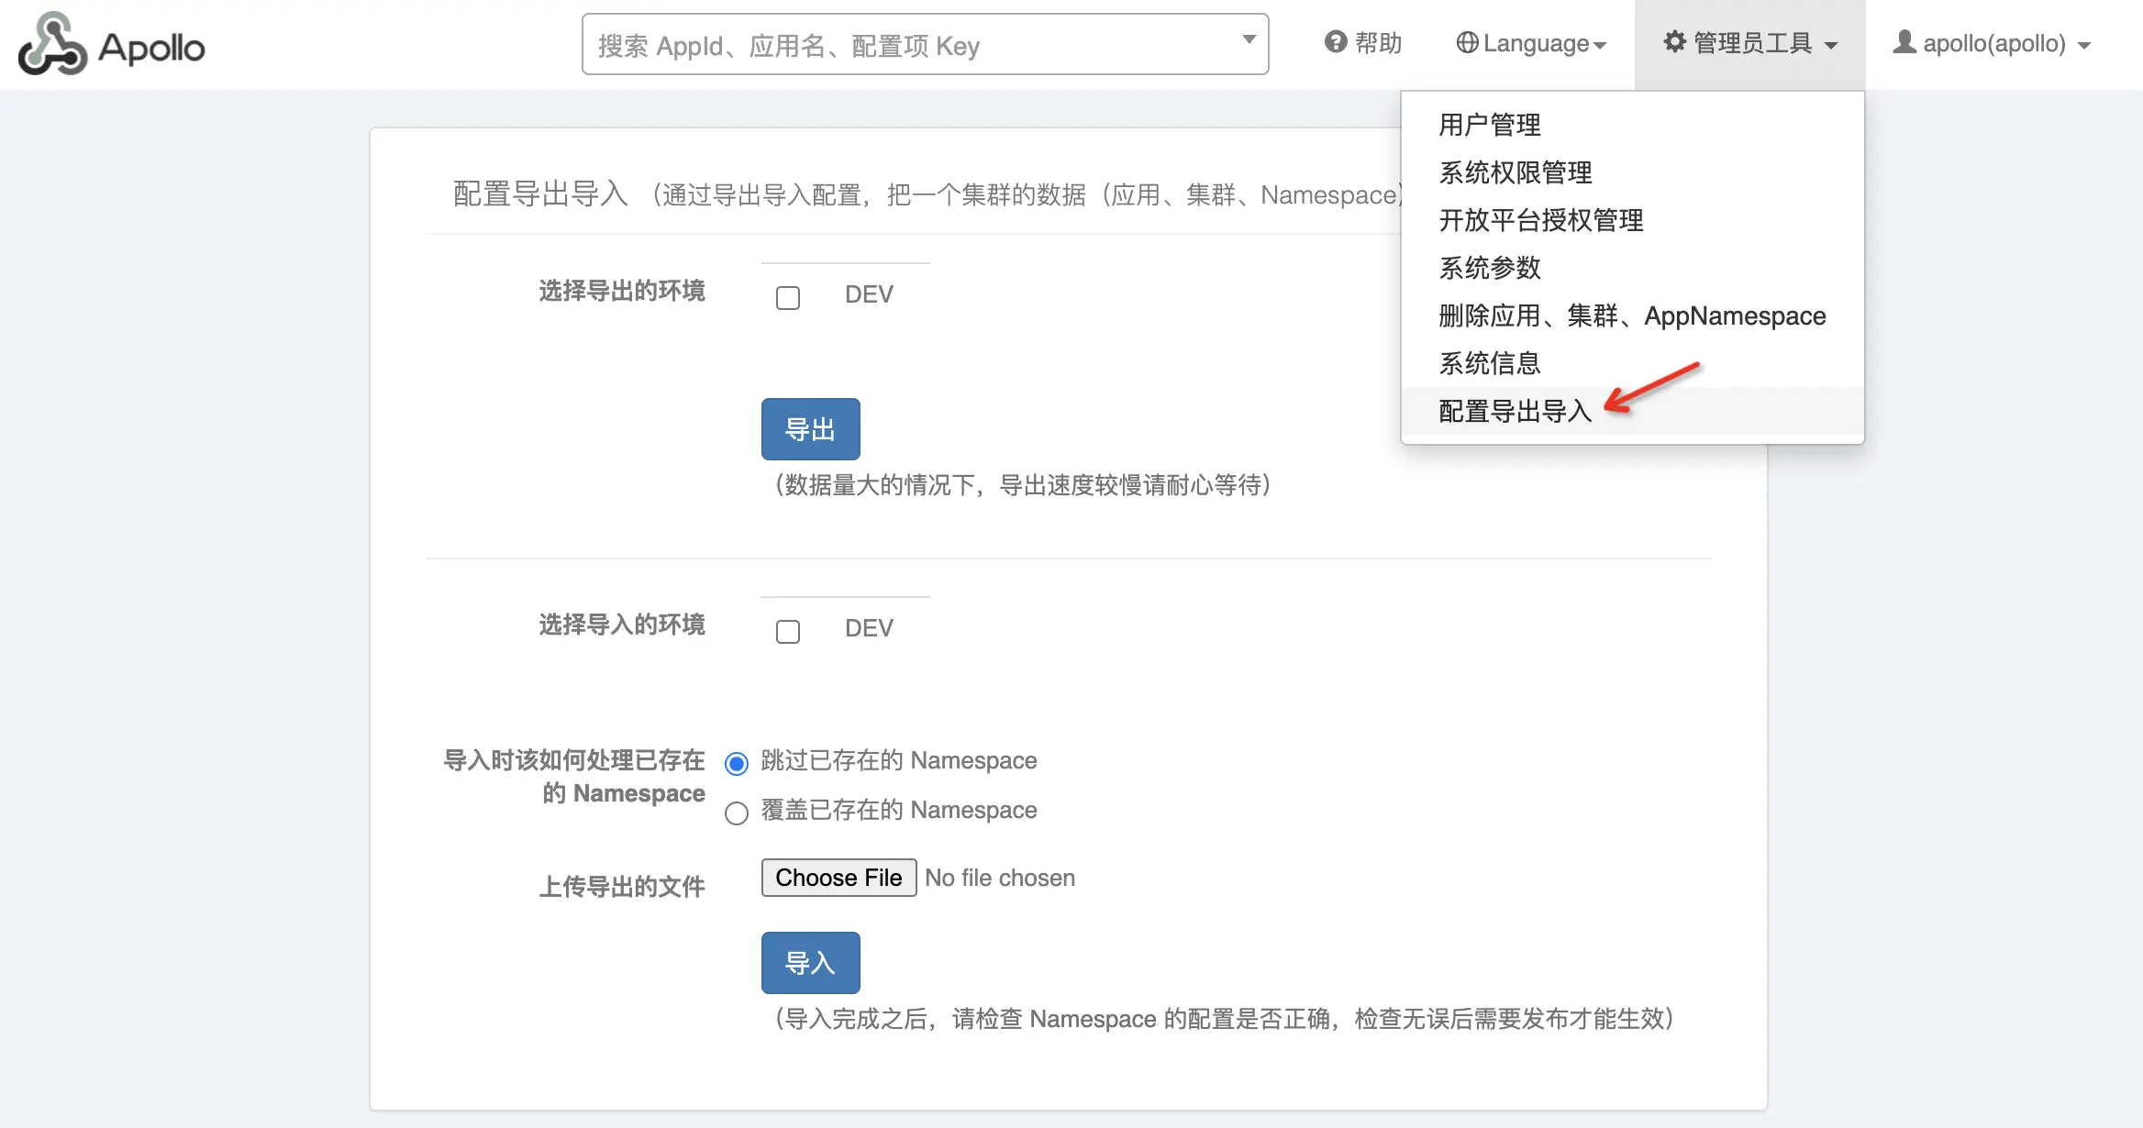Viewport: 2143px width, 1128px height.
Task: Click the user avatar icon for apollo
Action: coord(1904,42)
